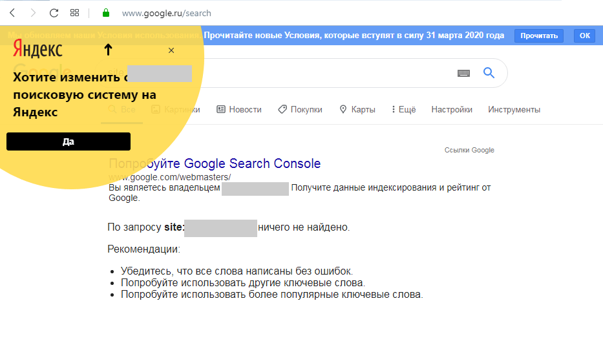Confirm with the black Да button
The height and width of the screenshot is (345, 603).
point(69,141)
